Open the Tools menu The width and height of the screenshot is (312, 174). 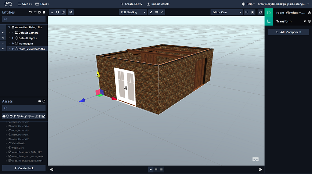(x=42, y=4)
